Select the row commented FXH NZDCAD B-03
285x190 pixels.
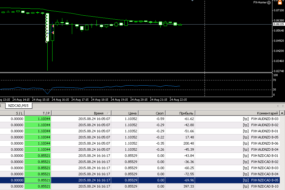click(140, 168)
